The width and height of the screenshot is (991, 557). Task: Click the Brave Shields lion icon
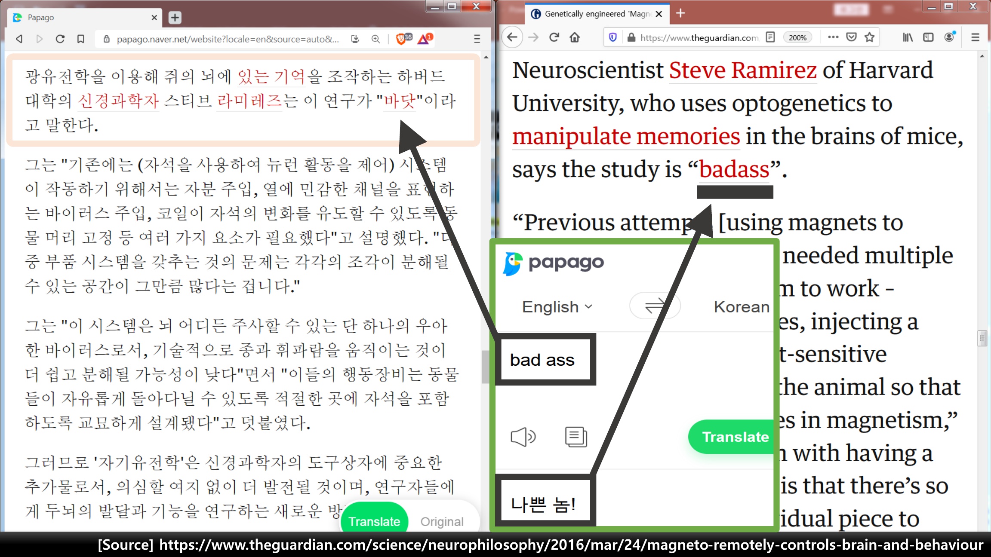[x=402, y=39]
